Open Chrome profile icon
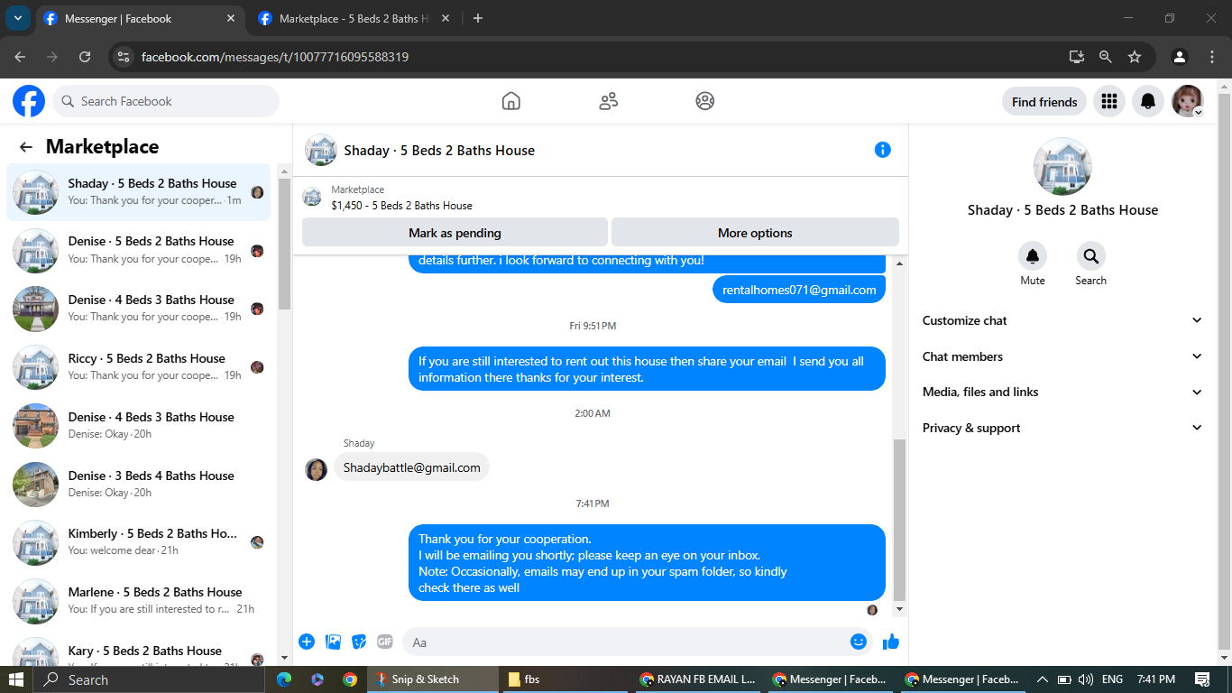This screenshot has width=1232, height=693. 1180,57
